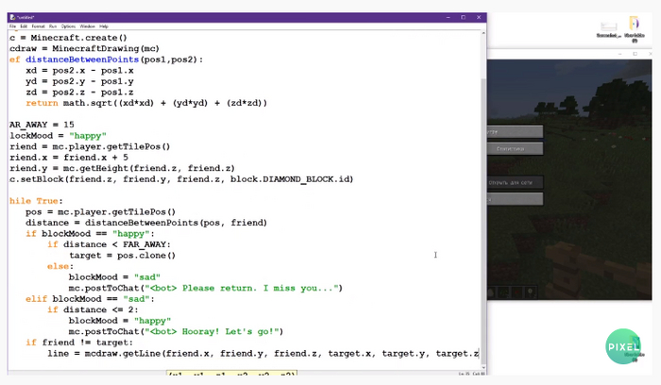Screen dimensions: 661x385
Task: Close the IDLE editor window
Action: click(479, 17)
